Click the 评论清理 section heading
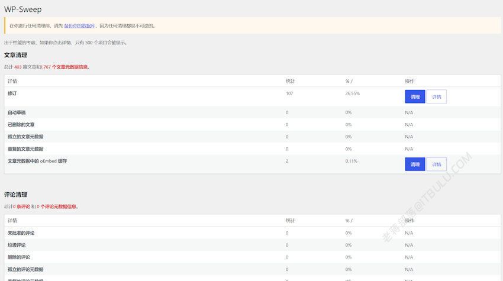This screenshot has height=281, width=503. (x=15, y=195)
